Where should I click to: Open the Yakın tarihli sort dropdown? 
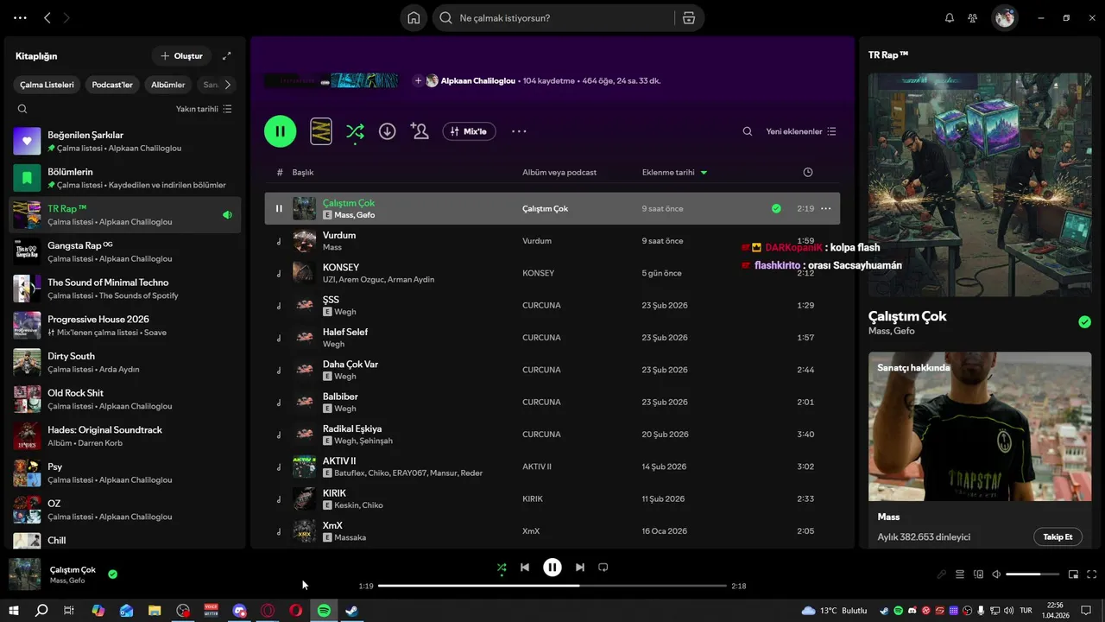[x=204, y=109]
